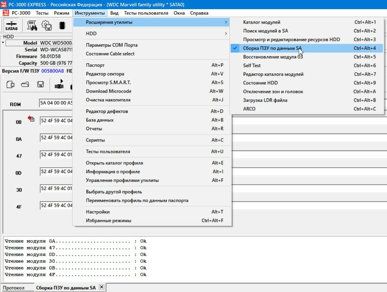Click the SATA0 port icon in toolbar

point(11,26)
